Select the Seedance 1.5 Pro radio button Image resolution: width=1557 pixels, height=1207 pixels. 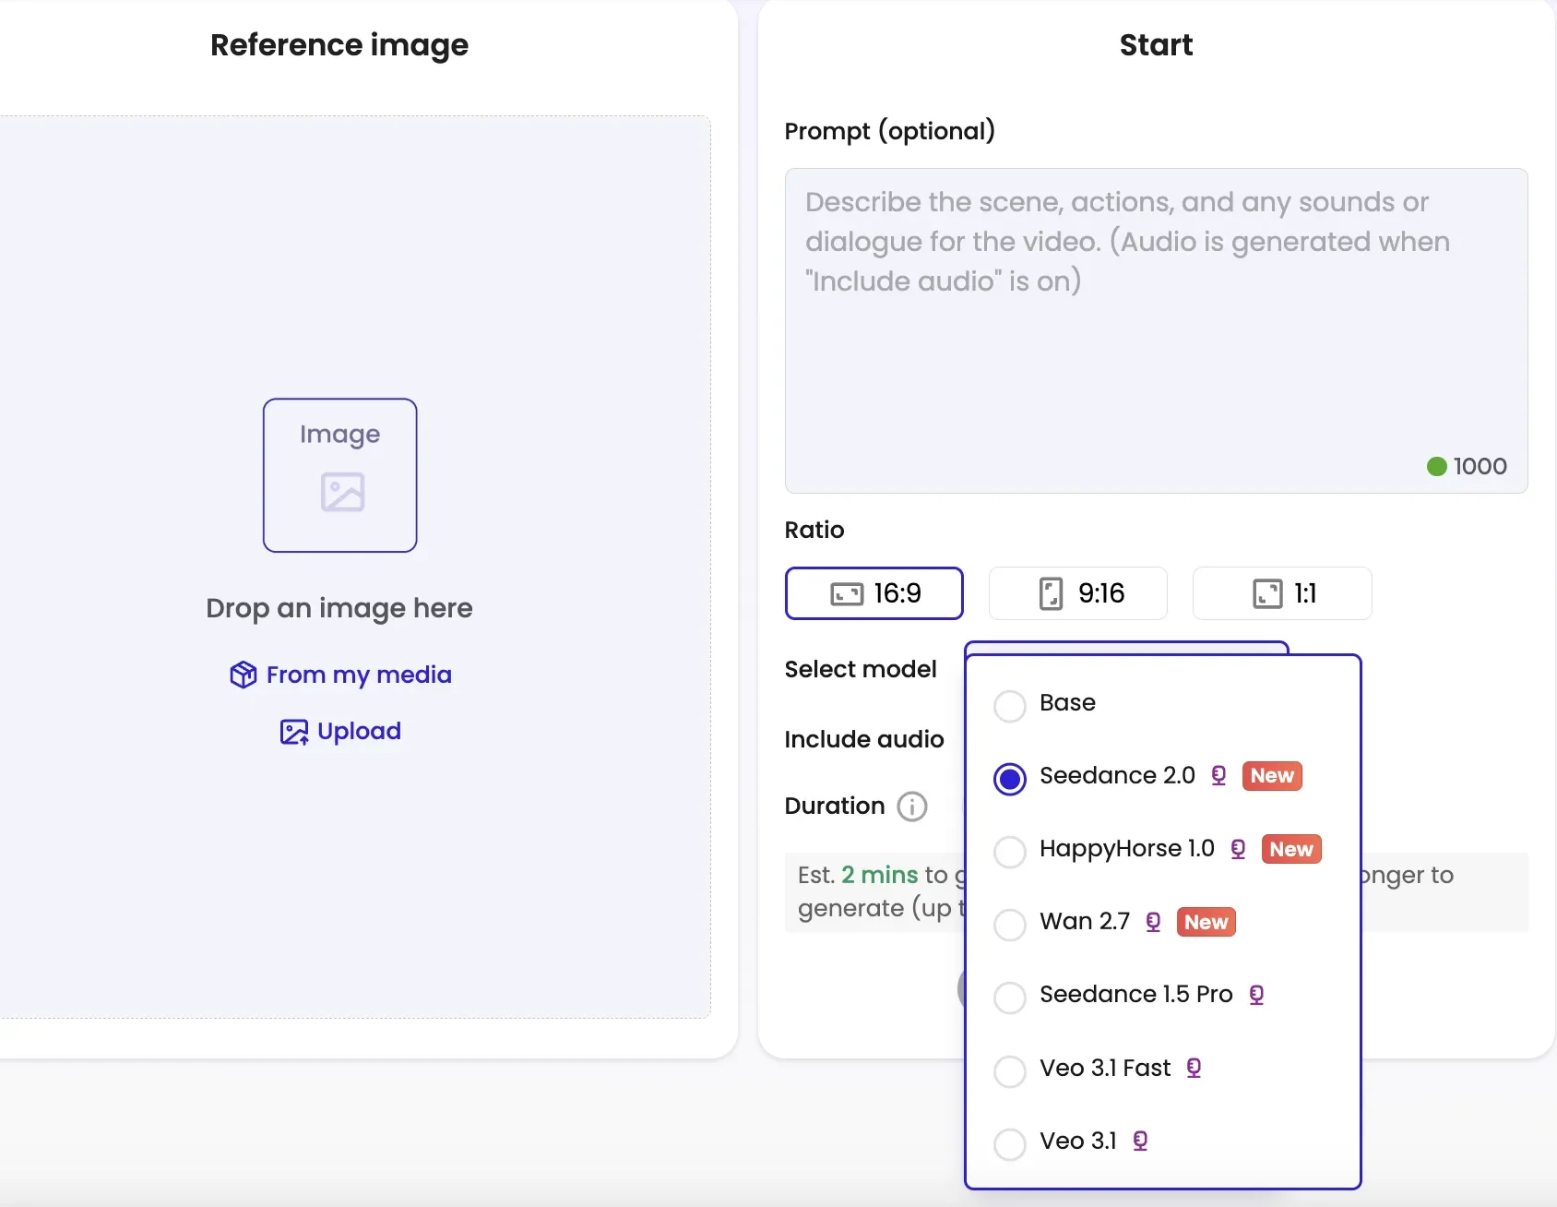[x=1010, y=998]
